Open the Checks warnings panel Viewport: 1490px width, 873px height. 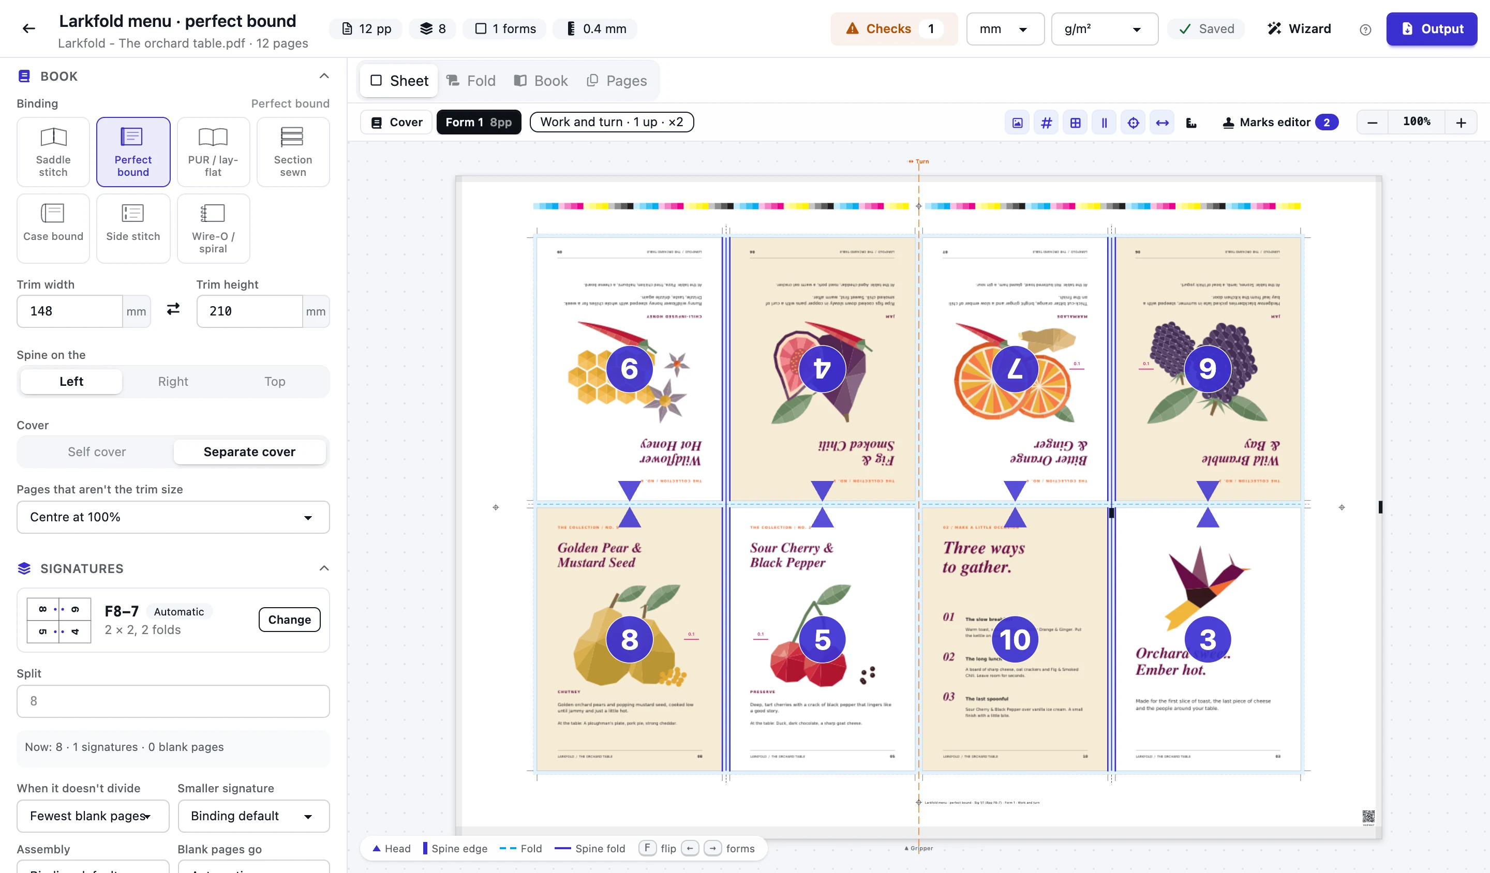coord(893,29)
